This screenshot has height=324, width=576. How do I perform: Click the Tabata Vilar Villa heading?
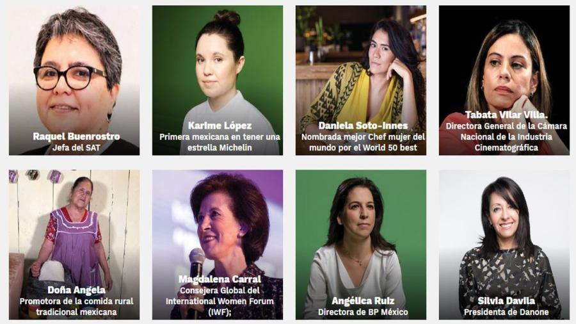coord(506,115)
